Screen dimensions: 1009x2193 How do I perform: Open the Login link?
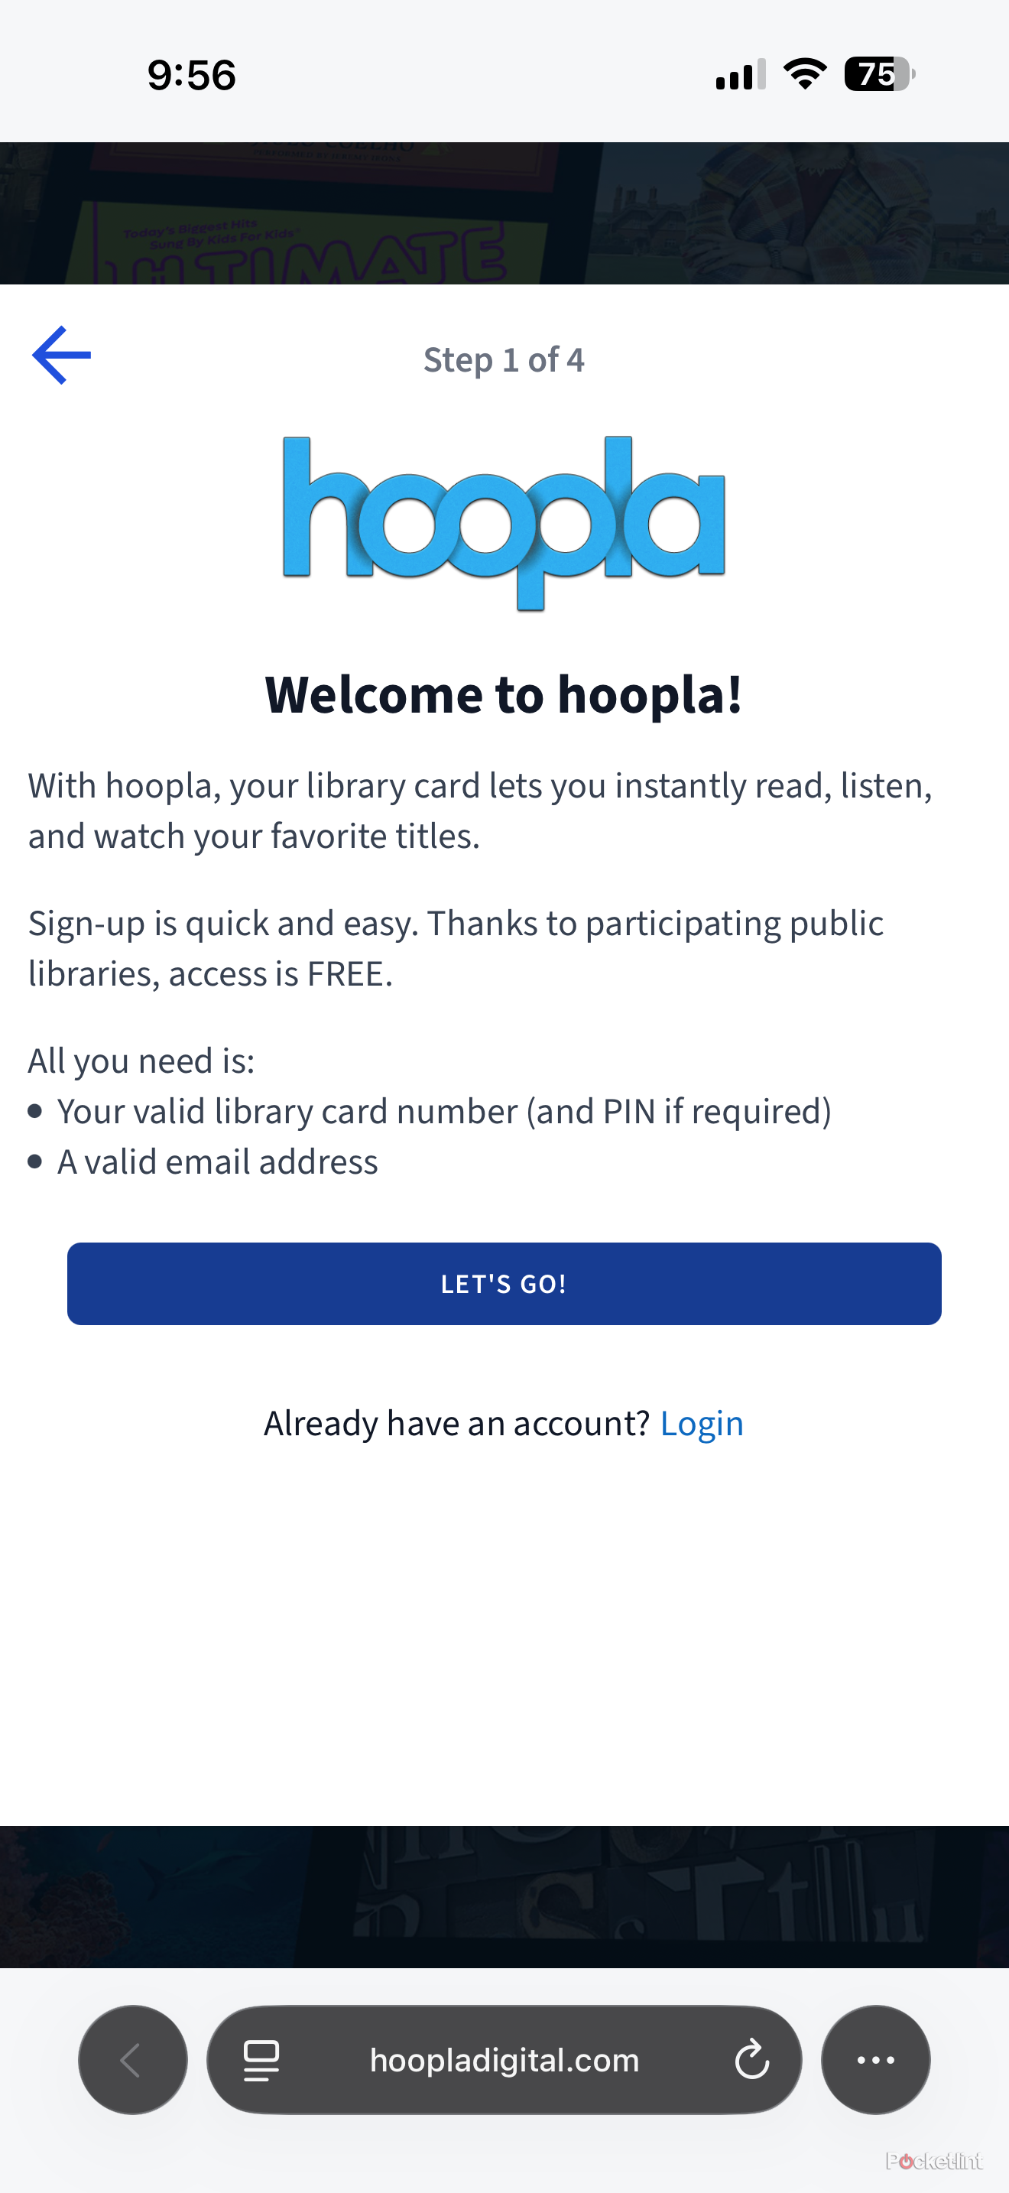coord(702,1424)
